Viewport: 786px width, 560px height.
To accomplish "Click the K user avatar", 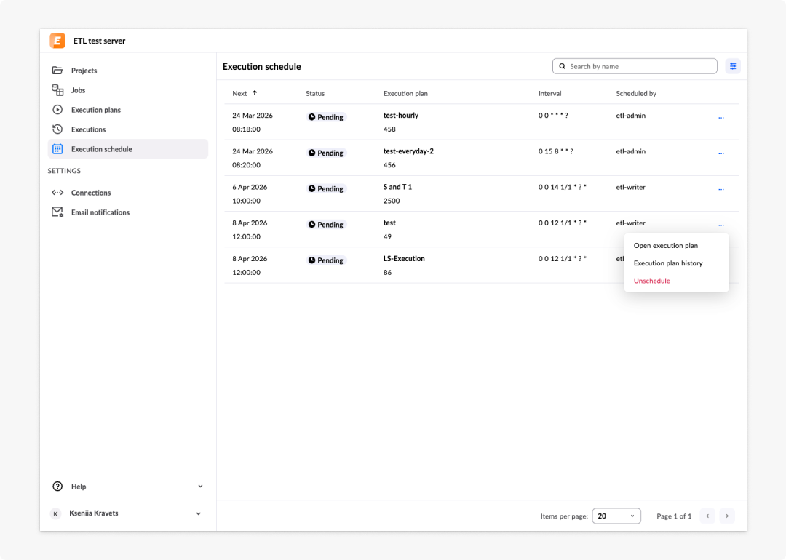I will pos(55,513).
